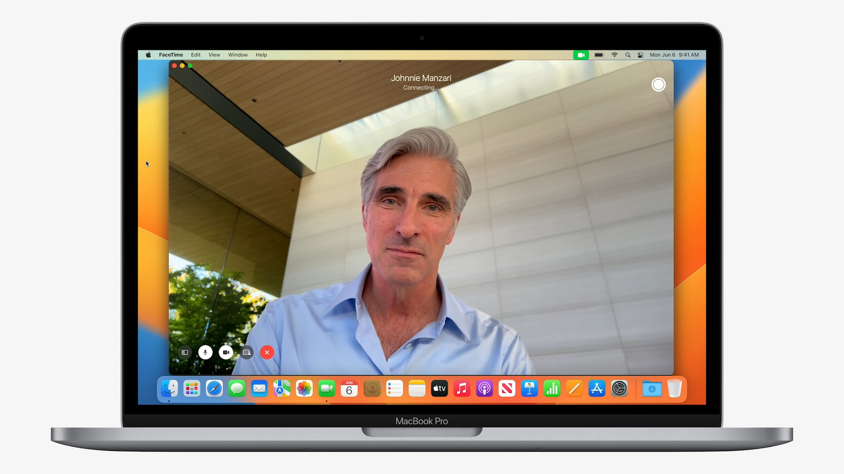The width and height of the screenshot is (844, 474).
Task: Open the FaceTime menu
Action: pyautogui.click(x=171, y=54)
